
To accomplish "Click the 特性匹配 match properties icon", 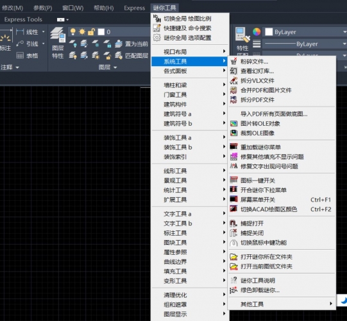I will (x=242, y=35).
